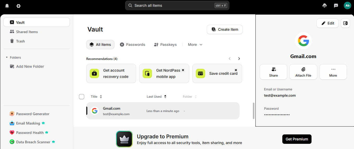
Task: Open the feedback chat bubble icon
Action: [336, 5]
